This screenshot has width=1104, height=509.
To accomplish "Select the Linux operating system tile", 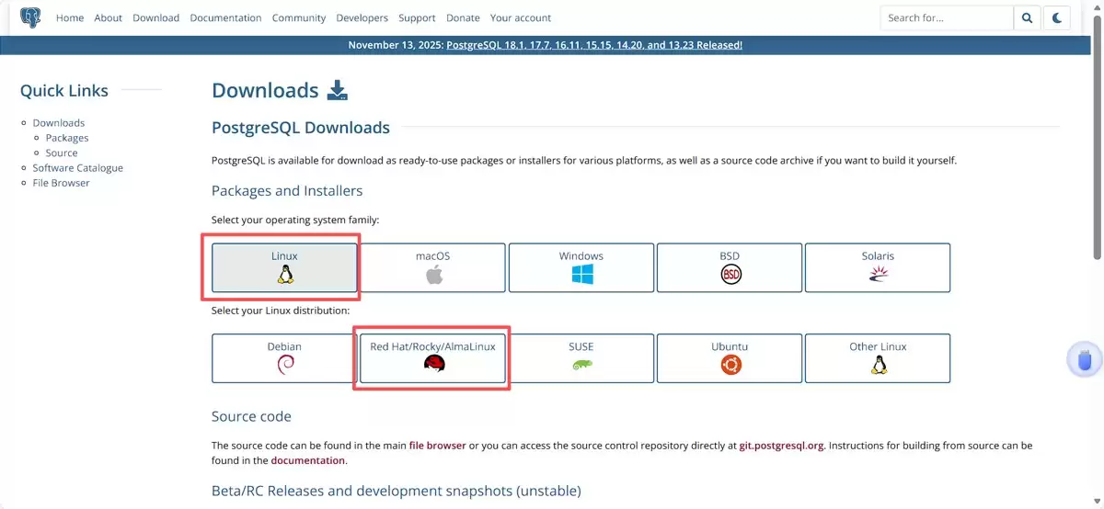I will pos(284,267).
